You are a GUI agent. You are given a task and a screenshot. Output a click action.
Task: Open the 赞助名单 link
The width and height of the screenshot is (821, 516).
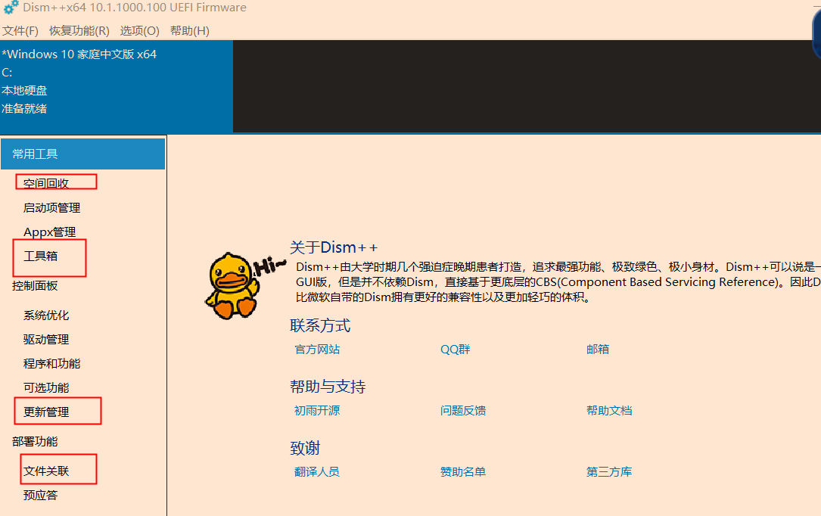point(463,471)
